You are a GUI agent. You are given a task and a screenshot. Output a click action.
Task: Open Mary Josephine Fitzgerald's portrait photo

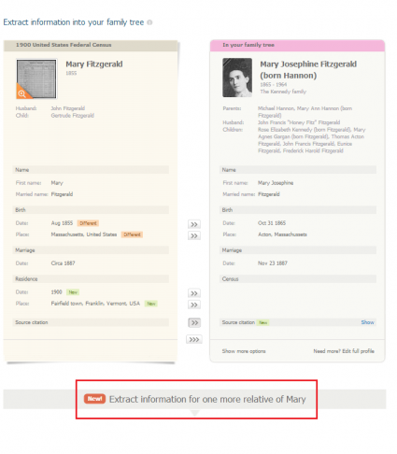pos(237,78)
